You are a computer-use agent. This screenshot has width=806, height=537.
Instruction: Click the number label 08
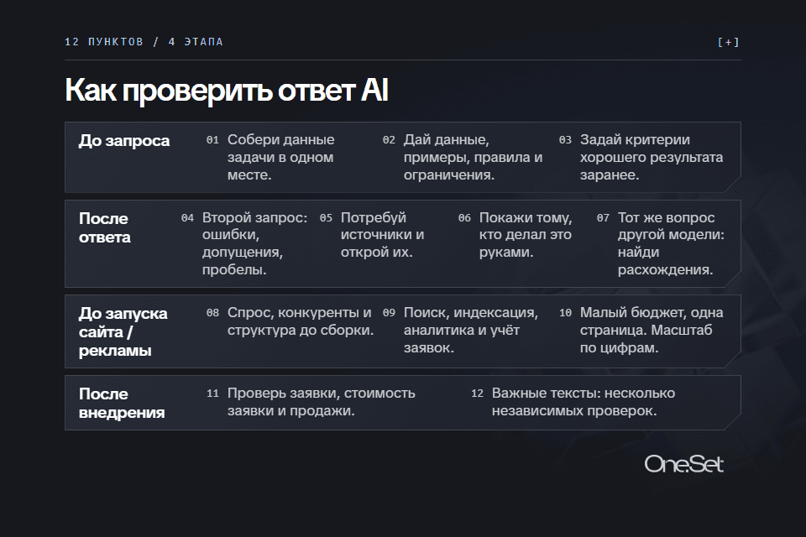(x=212, y=312)
